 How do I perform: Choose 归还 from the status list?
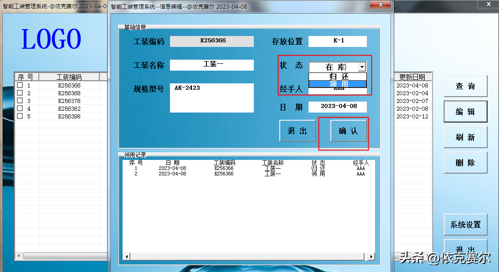[338, 77]
